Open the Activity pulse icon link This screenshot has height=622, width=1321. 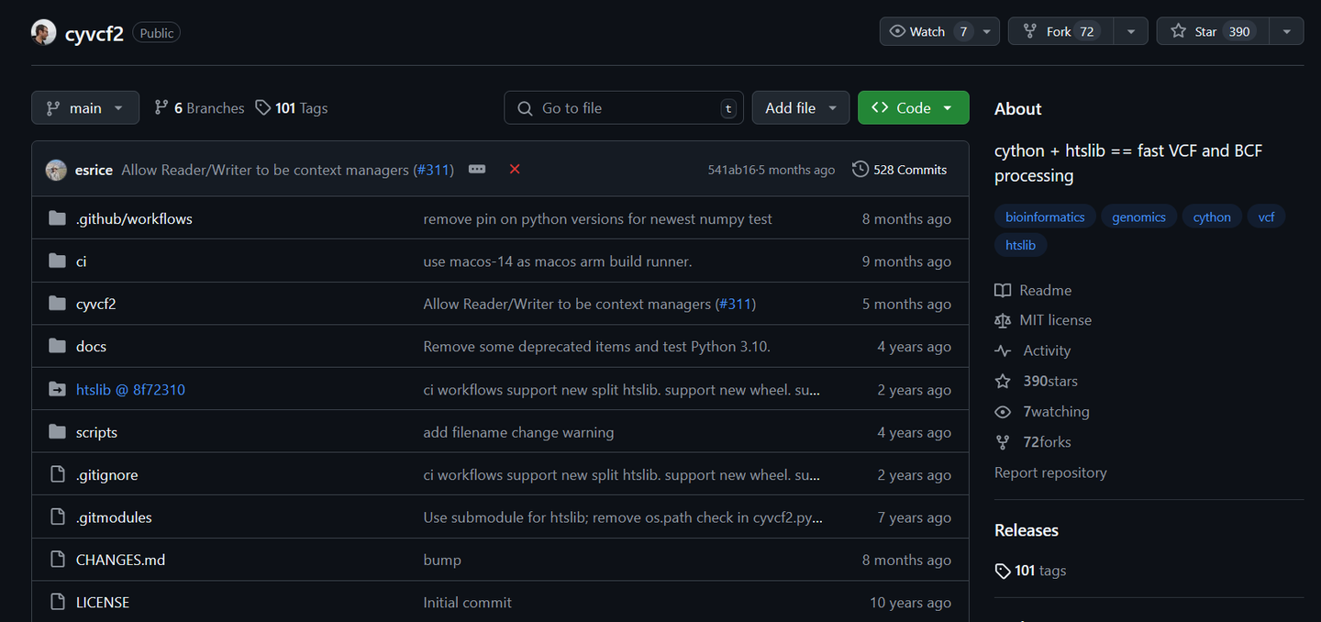[x=1003, y=350]
